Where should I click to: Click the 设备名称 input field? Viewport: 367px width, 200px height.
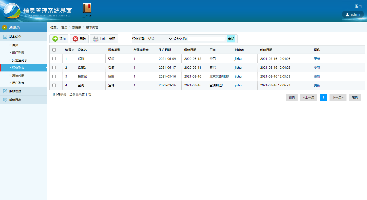click(206, 39)
